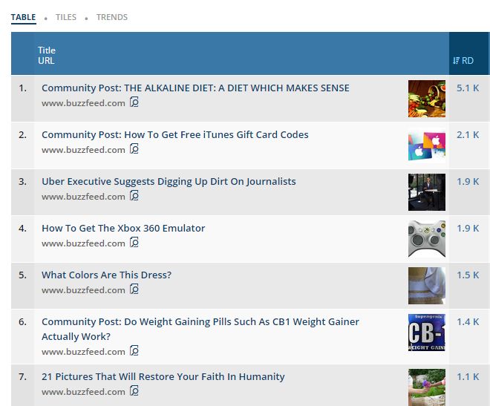490x406 pixels.
Task: Click the Title URL column header
Action: click(x=47, y=56)
